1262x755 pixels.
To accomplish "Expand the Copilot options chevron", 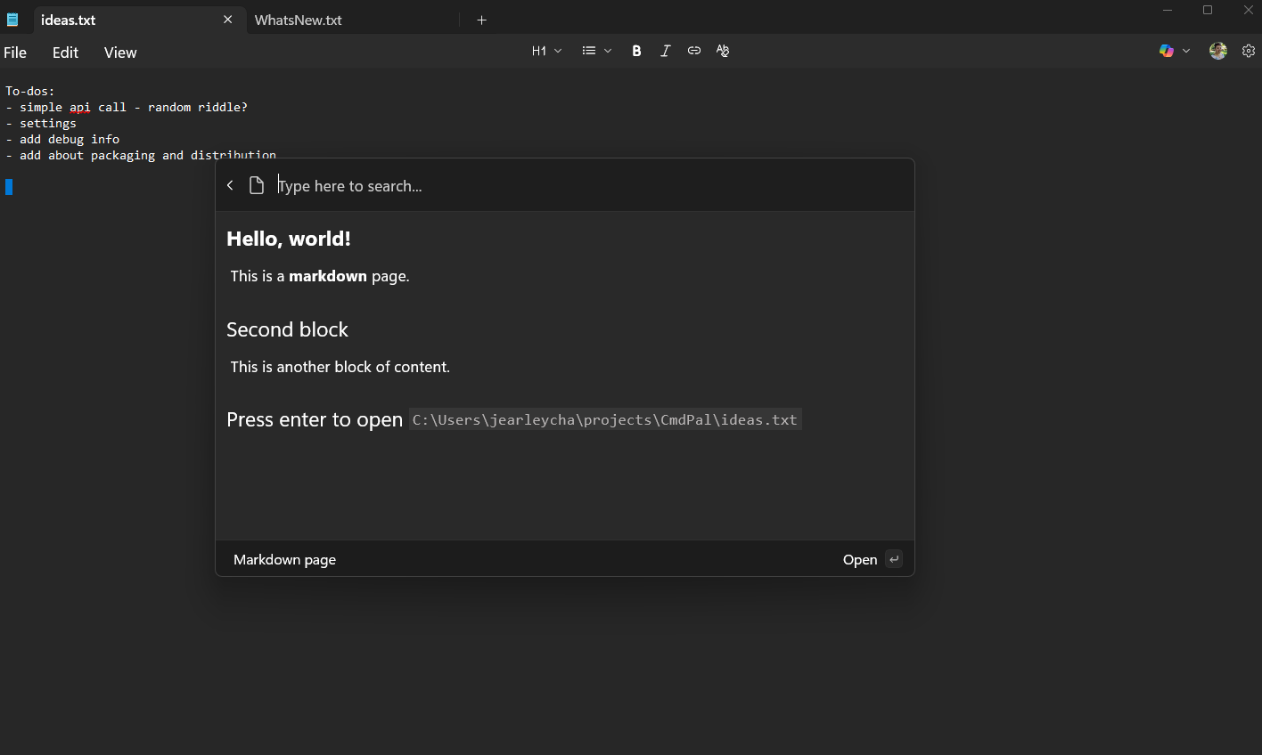I will click(1186, 51).
